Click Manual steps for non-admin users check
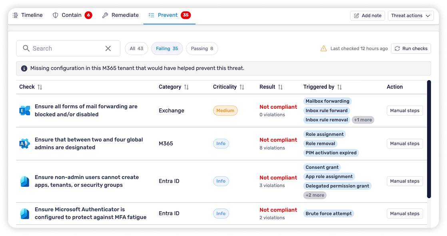Viewport: 447px width, 236px height. pyautogui.click(x=405, y=181)
